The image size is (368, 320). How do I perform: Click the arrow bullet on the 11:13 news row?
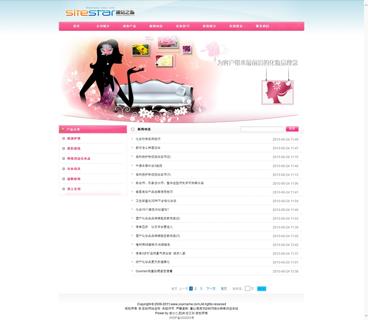(x=132, y=174)
